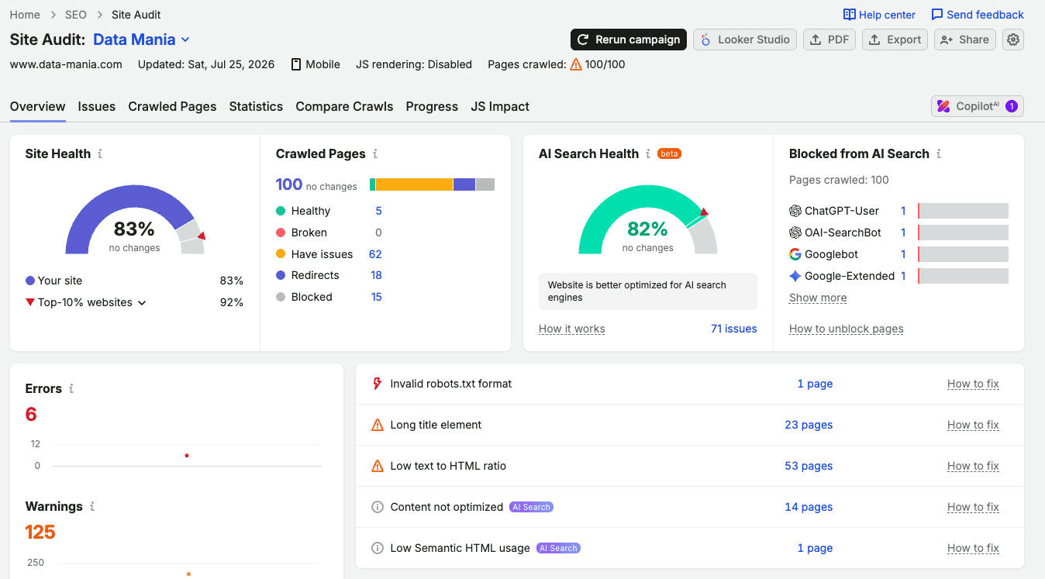Click the AI Search tag on Content not optimized
1045x579 pixels.
coord(532,507)
